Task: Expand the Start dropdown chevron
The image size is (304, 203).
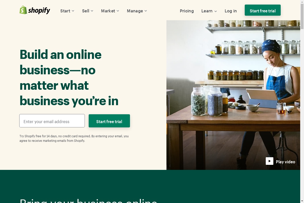Action: coord(73,11)
